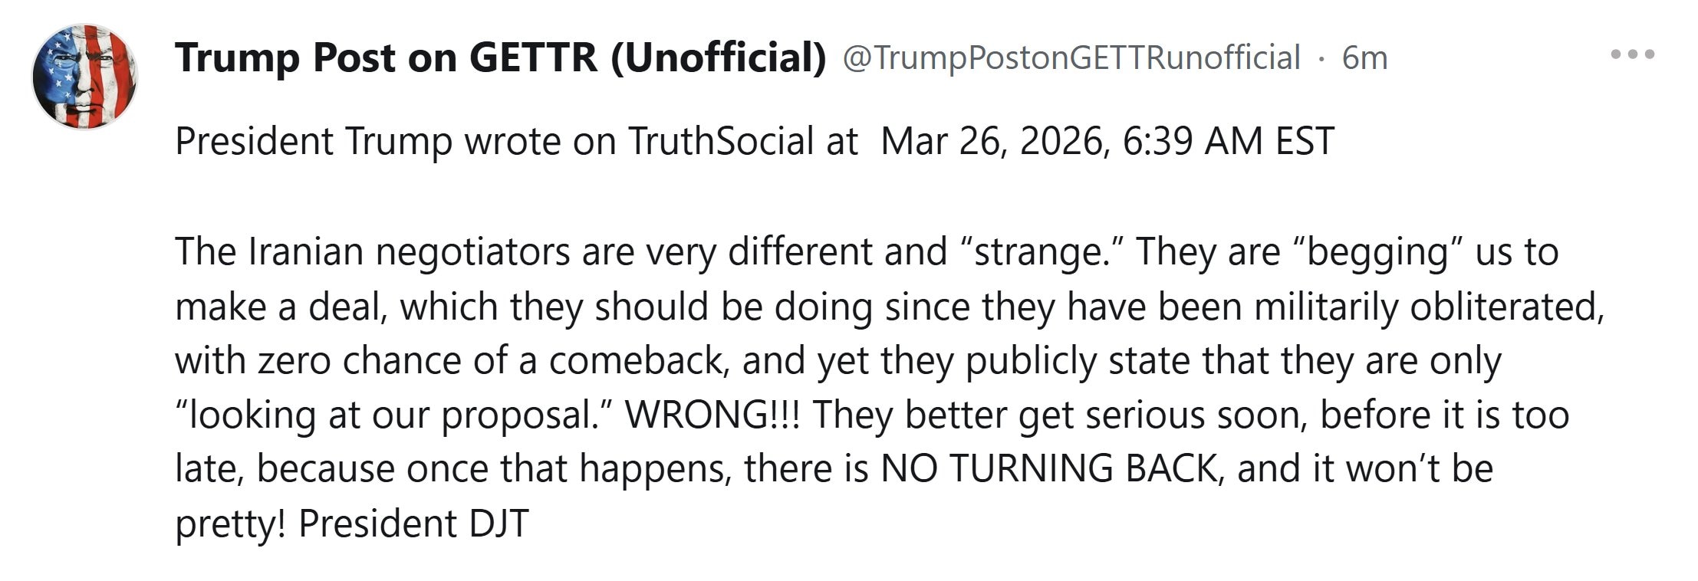This screenshot has height=581, width=1698.
Task: Click the words "Iranian negotiators" in the post
Action: pyautogui.click(x=410, y=252)
